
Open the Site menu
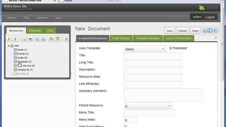coord(26,18)
